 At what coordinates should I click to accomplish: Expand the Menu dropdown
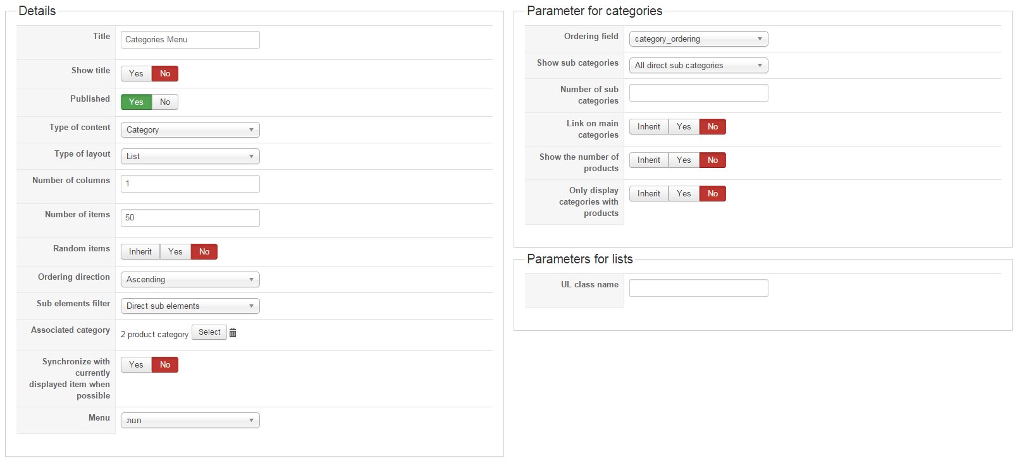[190, 421]
